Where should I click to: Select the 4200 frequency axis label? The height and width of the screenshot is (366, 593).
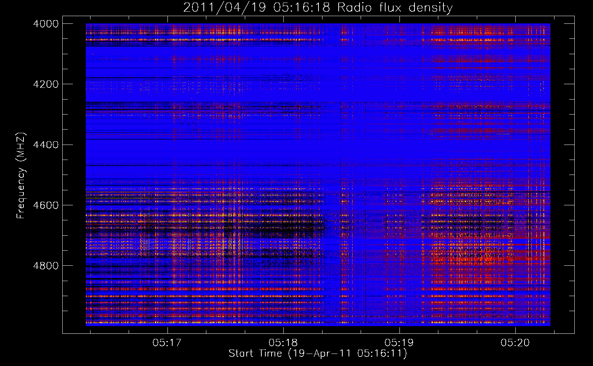(45, 84)
